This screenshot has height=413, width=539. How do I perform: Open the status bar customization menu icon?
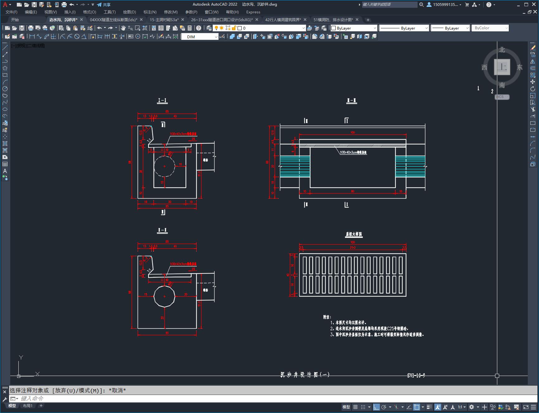534,407
